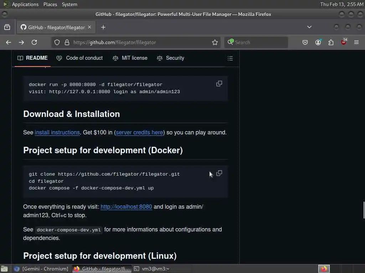Select the GitHub - filegator/filegator browser tab
365x273 pixels.
tap(56, 27)
